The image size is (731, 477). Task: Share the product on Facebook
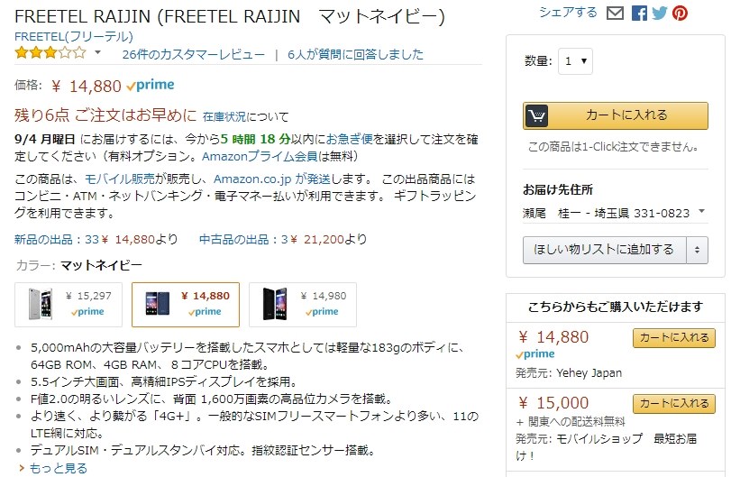pos(639,14)
